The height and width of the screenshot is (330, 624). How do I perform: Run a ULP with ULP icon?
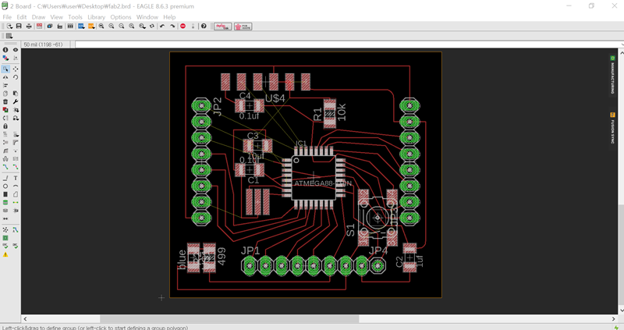click(x=91, y=27)
